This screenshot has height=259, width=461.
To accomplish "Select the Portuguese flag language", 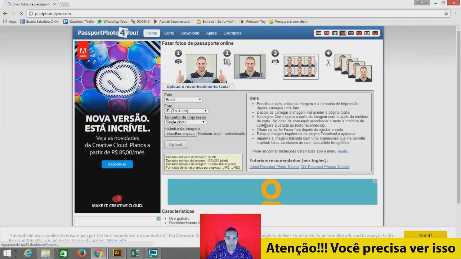I will (x=343, y=33).
